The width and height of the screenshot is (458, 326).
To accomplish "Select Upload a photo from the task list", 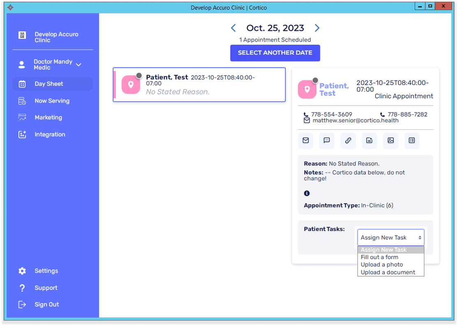I will click(382, 264).
